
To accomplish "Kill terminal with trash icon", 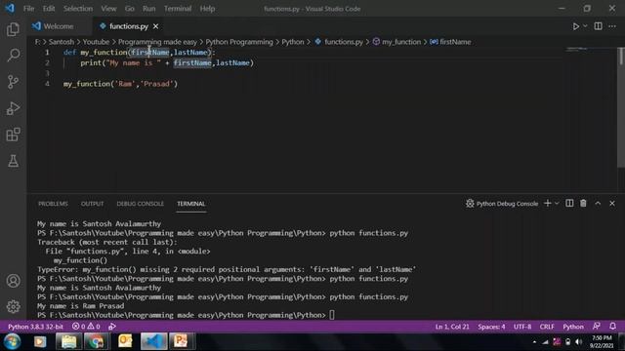I will [x=583, y=204].
